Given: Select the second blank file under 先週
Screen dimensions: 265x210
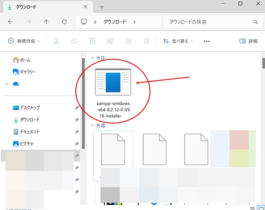Looking at the screenshot, I should (x=155, y=149).
